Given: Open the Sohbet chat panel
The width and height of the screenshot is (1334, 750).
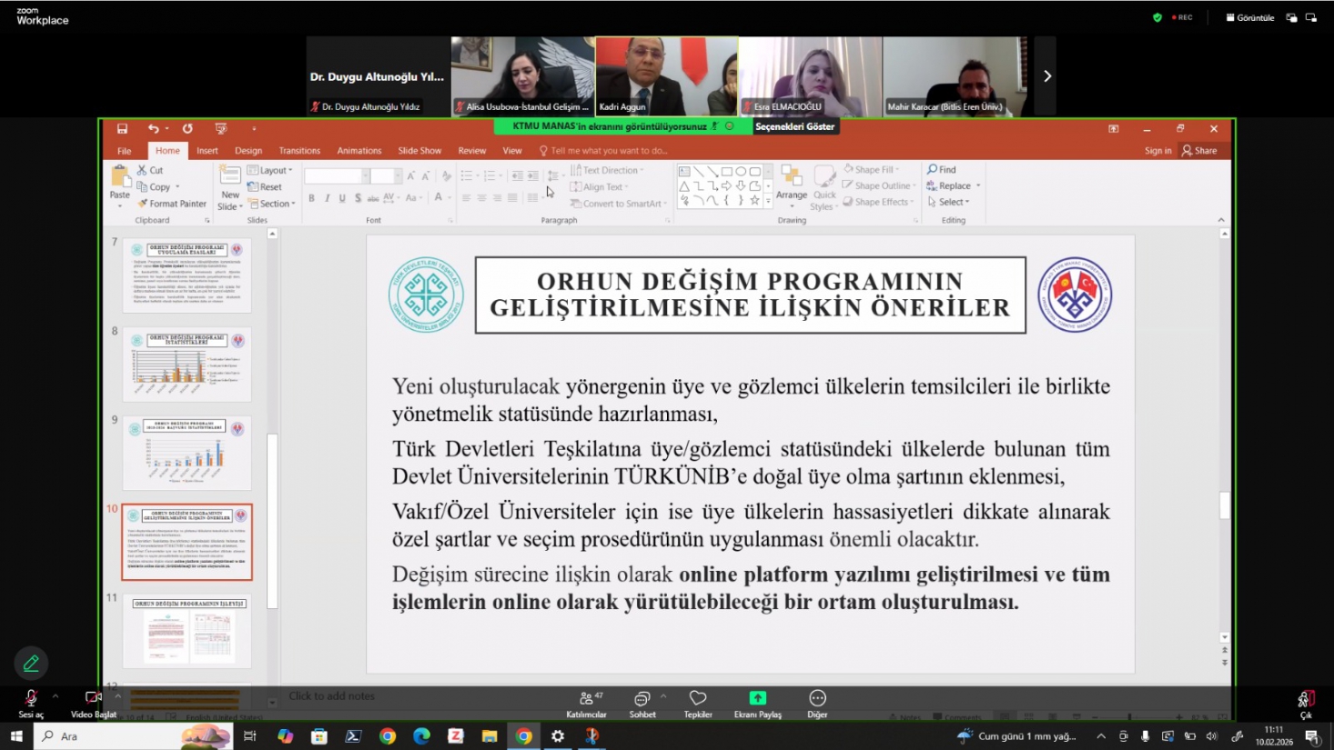Looking at the screenshot, I should 642,703.
